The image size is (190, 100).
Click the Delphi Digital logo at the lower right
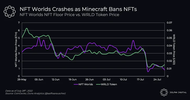pos(164,92)
